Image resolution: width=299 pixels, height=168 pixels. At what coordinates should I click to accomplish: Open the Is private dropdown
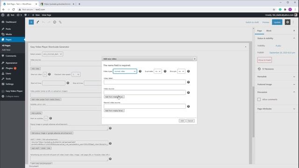tap(158, 71)
